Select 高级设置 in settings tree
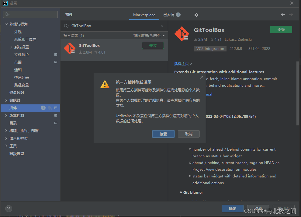 pos(17,154)
